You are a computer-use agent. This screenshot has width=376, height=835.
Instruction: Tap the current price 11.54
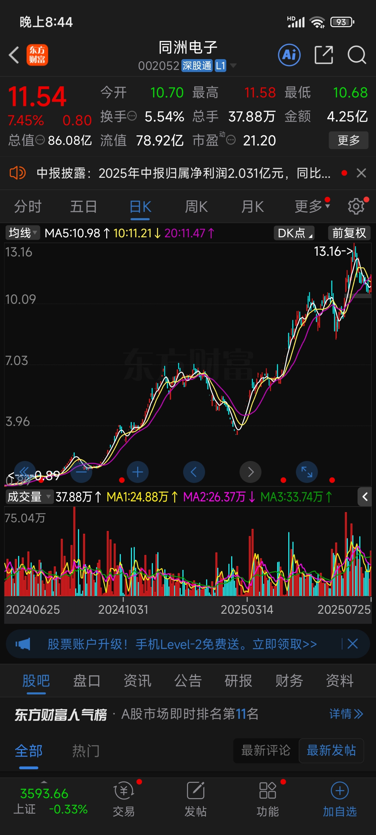pyautogui.click(x=37, y=97)
